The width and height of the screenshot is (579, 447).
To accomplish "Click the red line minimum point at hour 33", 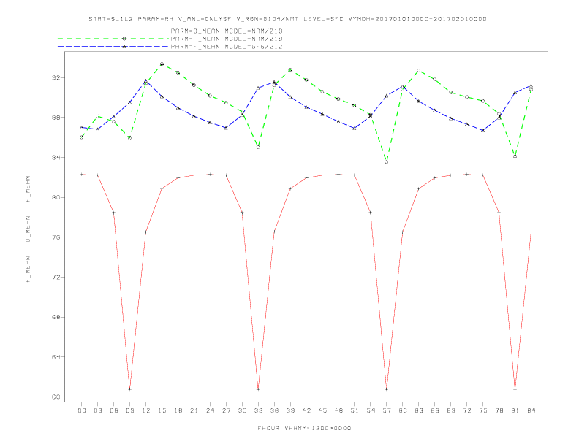I will point(258,389).
